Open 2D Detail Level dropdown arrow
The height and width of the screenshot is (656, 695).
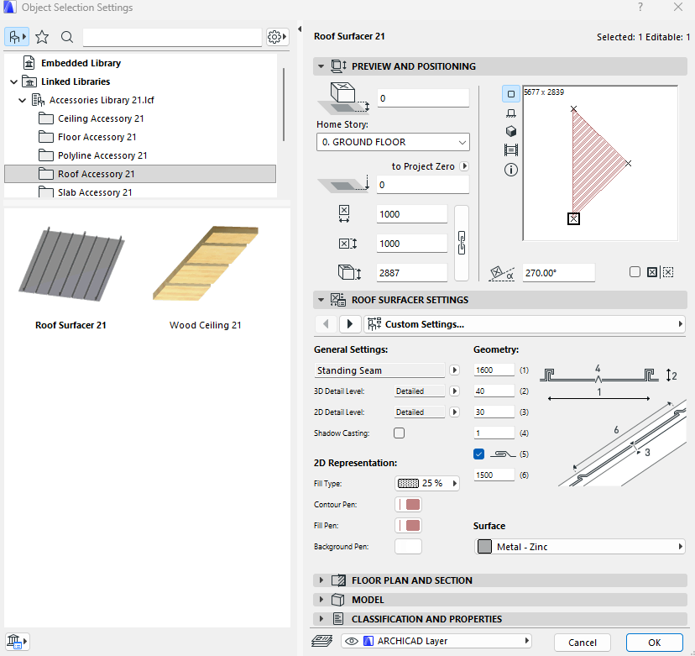454,412
